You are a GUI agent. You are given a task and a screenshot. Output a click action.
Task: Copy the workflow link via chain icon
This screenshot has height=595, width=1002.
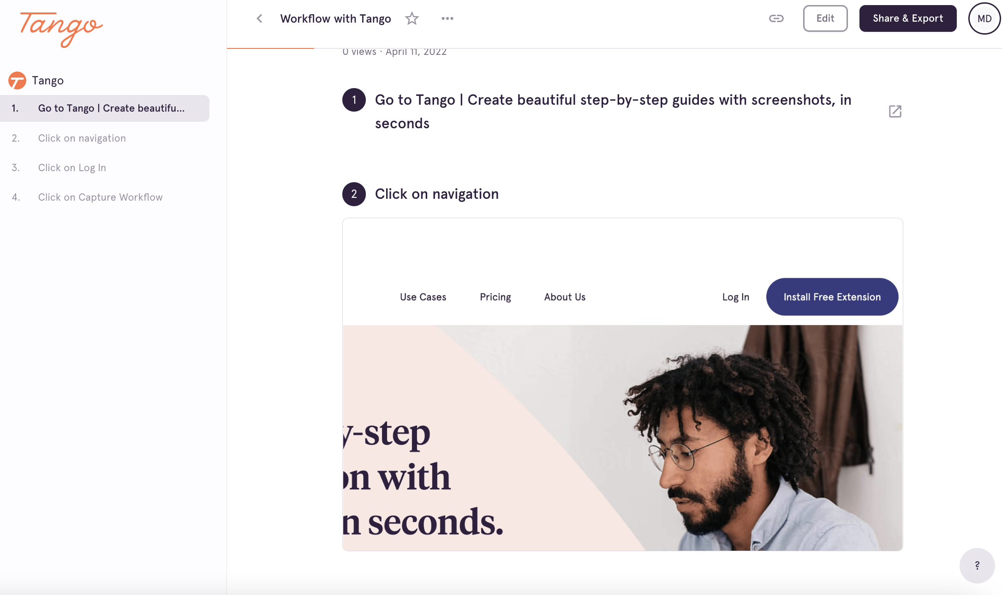click(x=776, y=18)
